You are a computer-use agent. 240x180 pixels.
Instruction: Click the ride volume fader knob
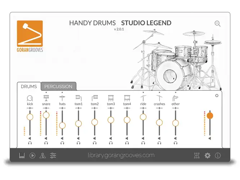(x=143, y=117)
